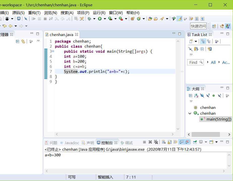Click the Run with Coverage icon
233x181 pixels.
(x=110, y=19)
